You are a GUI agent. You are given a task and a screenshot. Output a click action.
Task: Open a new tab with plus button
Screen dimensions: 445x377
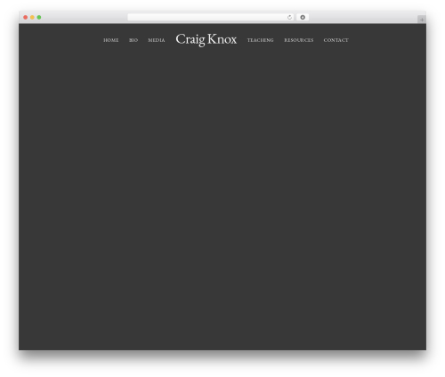pyautogui.click(x=422, y=20)
